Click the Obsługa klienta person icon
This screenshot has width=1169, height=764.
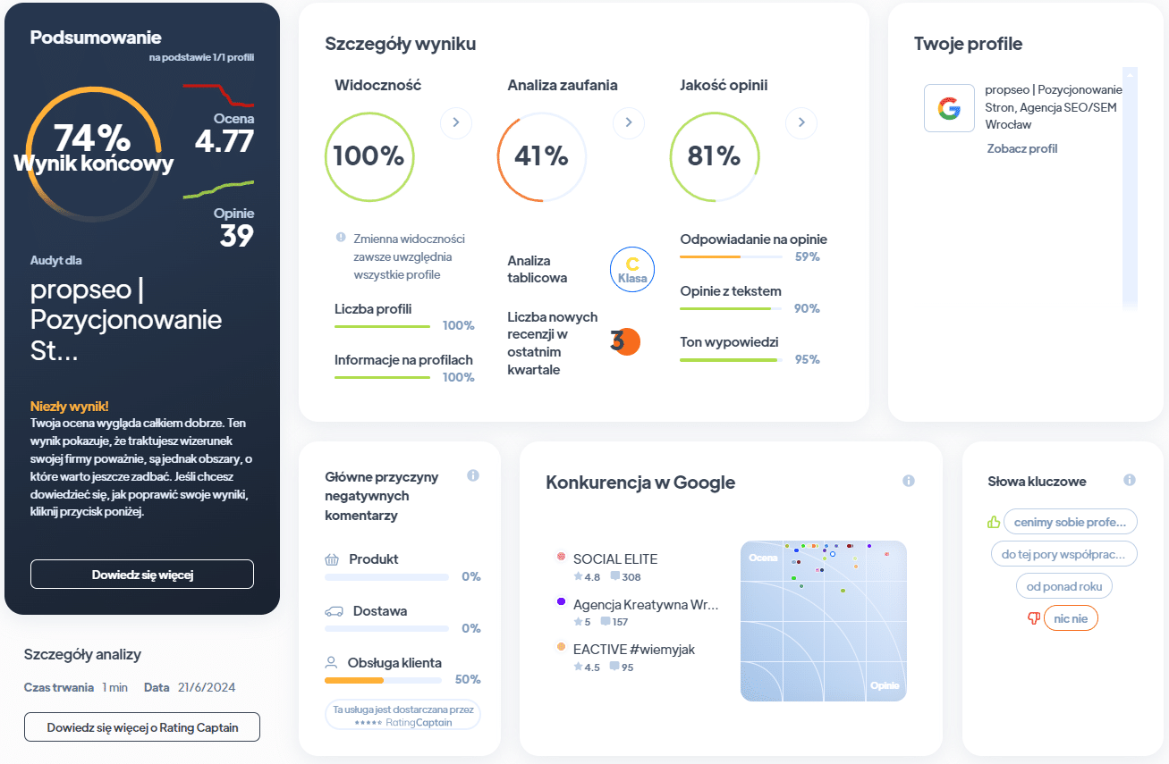(x=331, y=663)
